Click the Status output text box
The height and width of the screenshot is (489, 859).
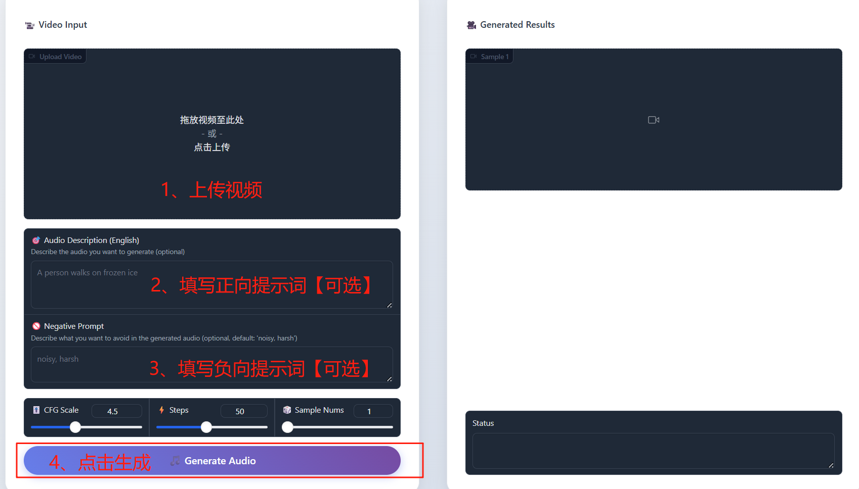[x=654, y=451]
